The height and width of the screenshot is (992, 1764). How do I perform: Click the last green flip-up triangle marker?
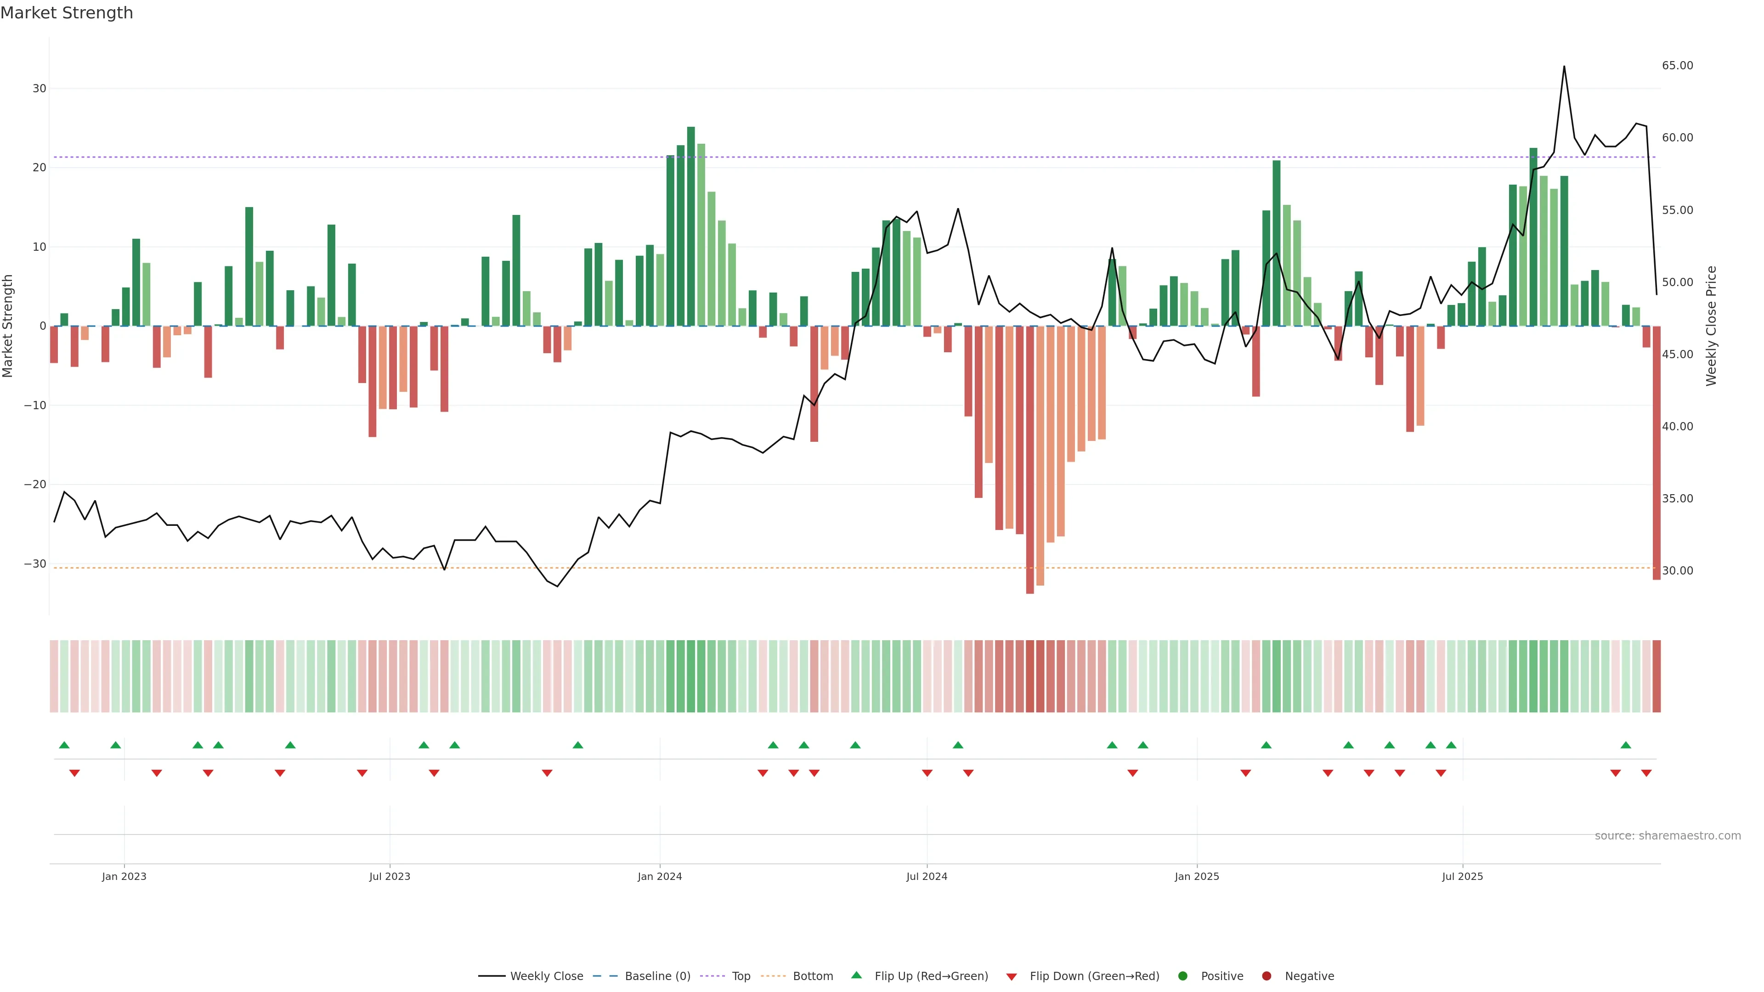click(x=1626, y=745)
